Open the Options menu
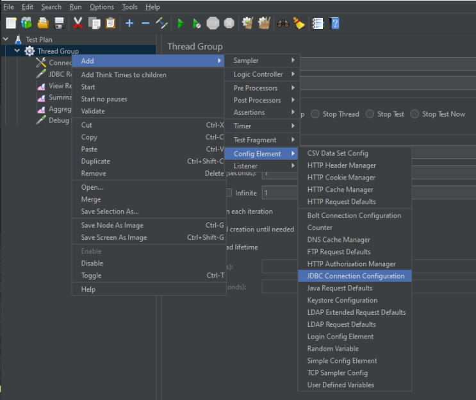This screenshot has width=476, height=400. tap(102, 6)
